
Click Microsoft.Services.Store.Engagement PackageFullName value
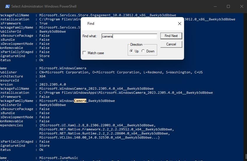tap(108, 15)
